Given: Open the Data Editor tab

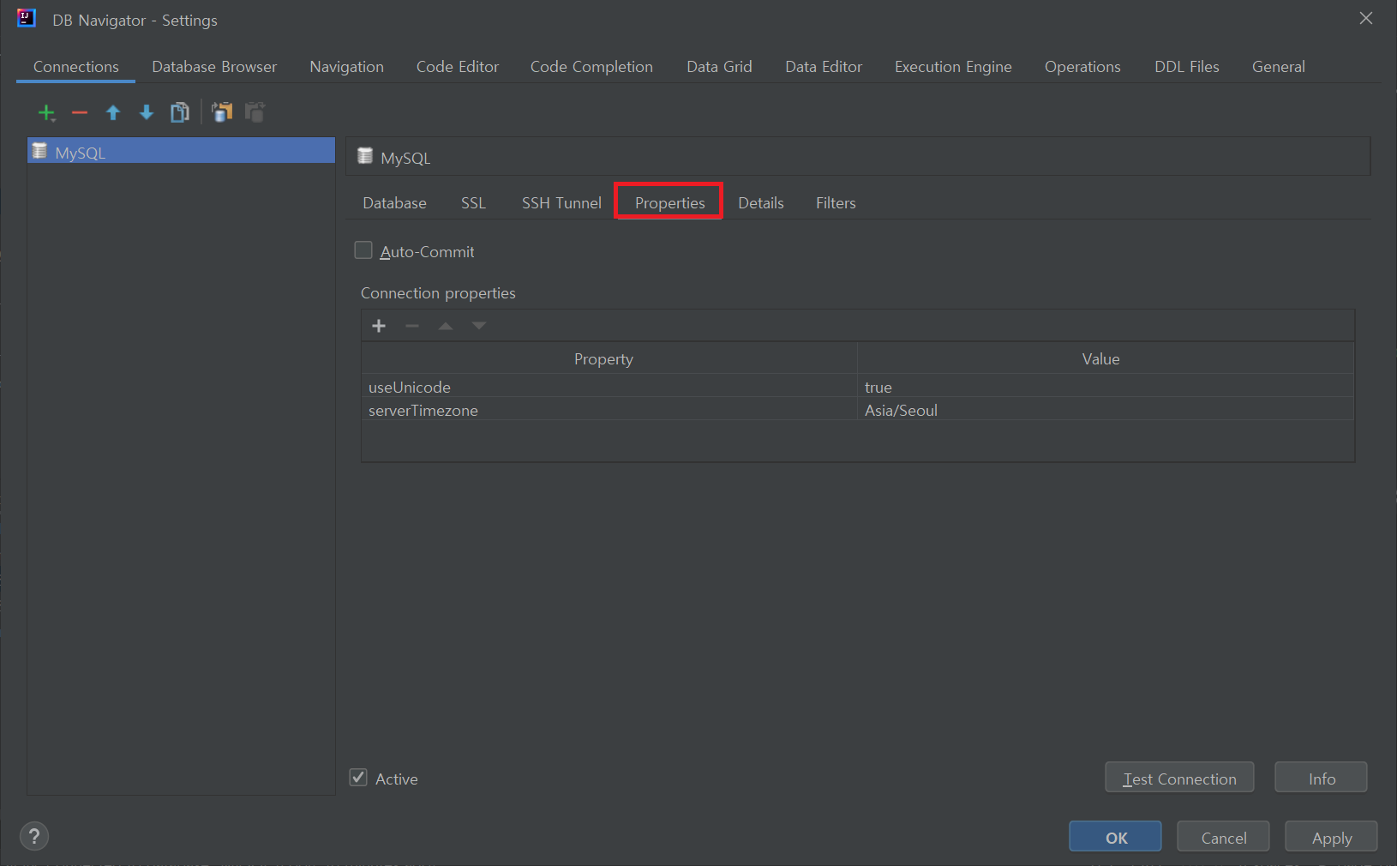Looking at the screenshot, I should click(824, 67).
